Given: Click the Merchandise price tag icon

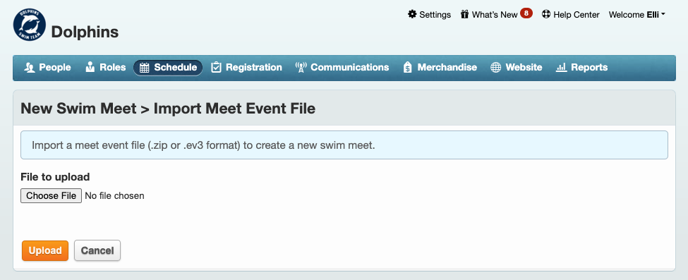Looking at the screenshot, I should point(407,67).
